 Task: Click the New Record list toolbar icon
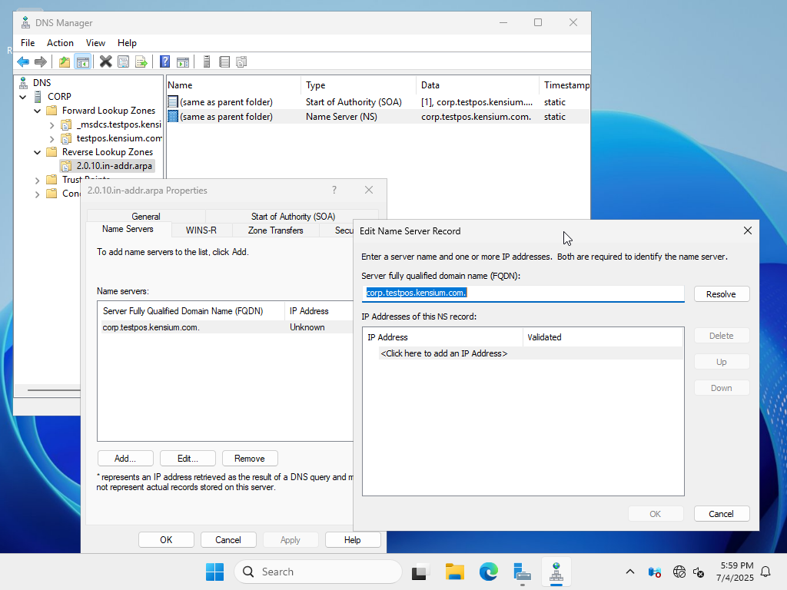(x=224, y=61)
